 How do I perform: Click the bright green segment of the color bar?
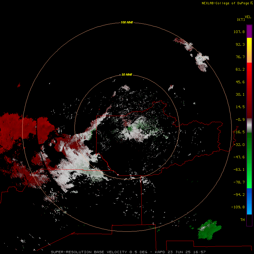click(x=249, y=160)
